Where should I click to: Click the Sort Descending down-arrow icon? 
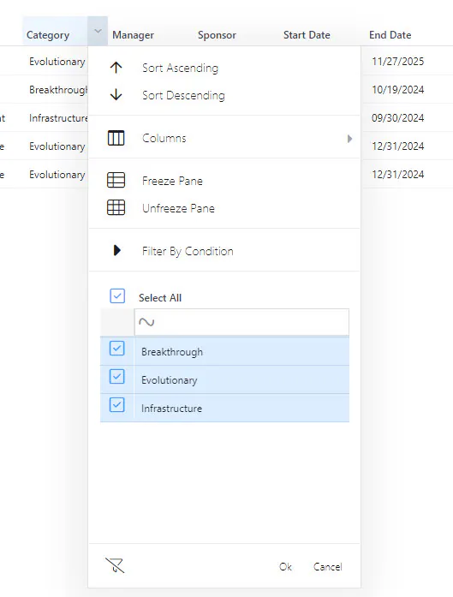click(x=116, y=95)
